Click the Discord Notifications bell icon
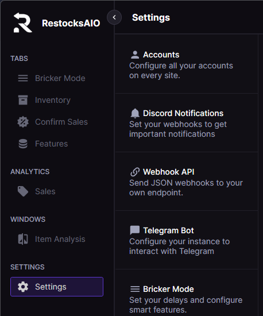The height and width of the screenshot is (316, 263). click(135, 113)
